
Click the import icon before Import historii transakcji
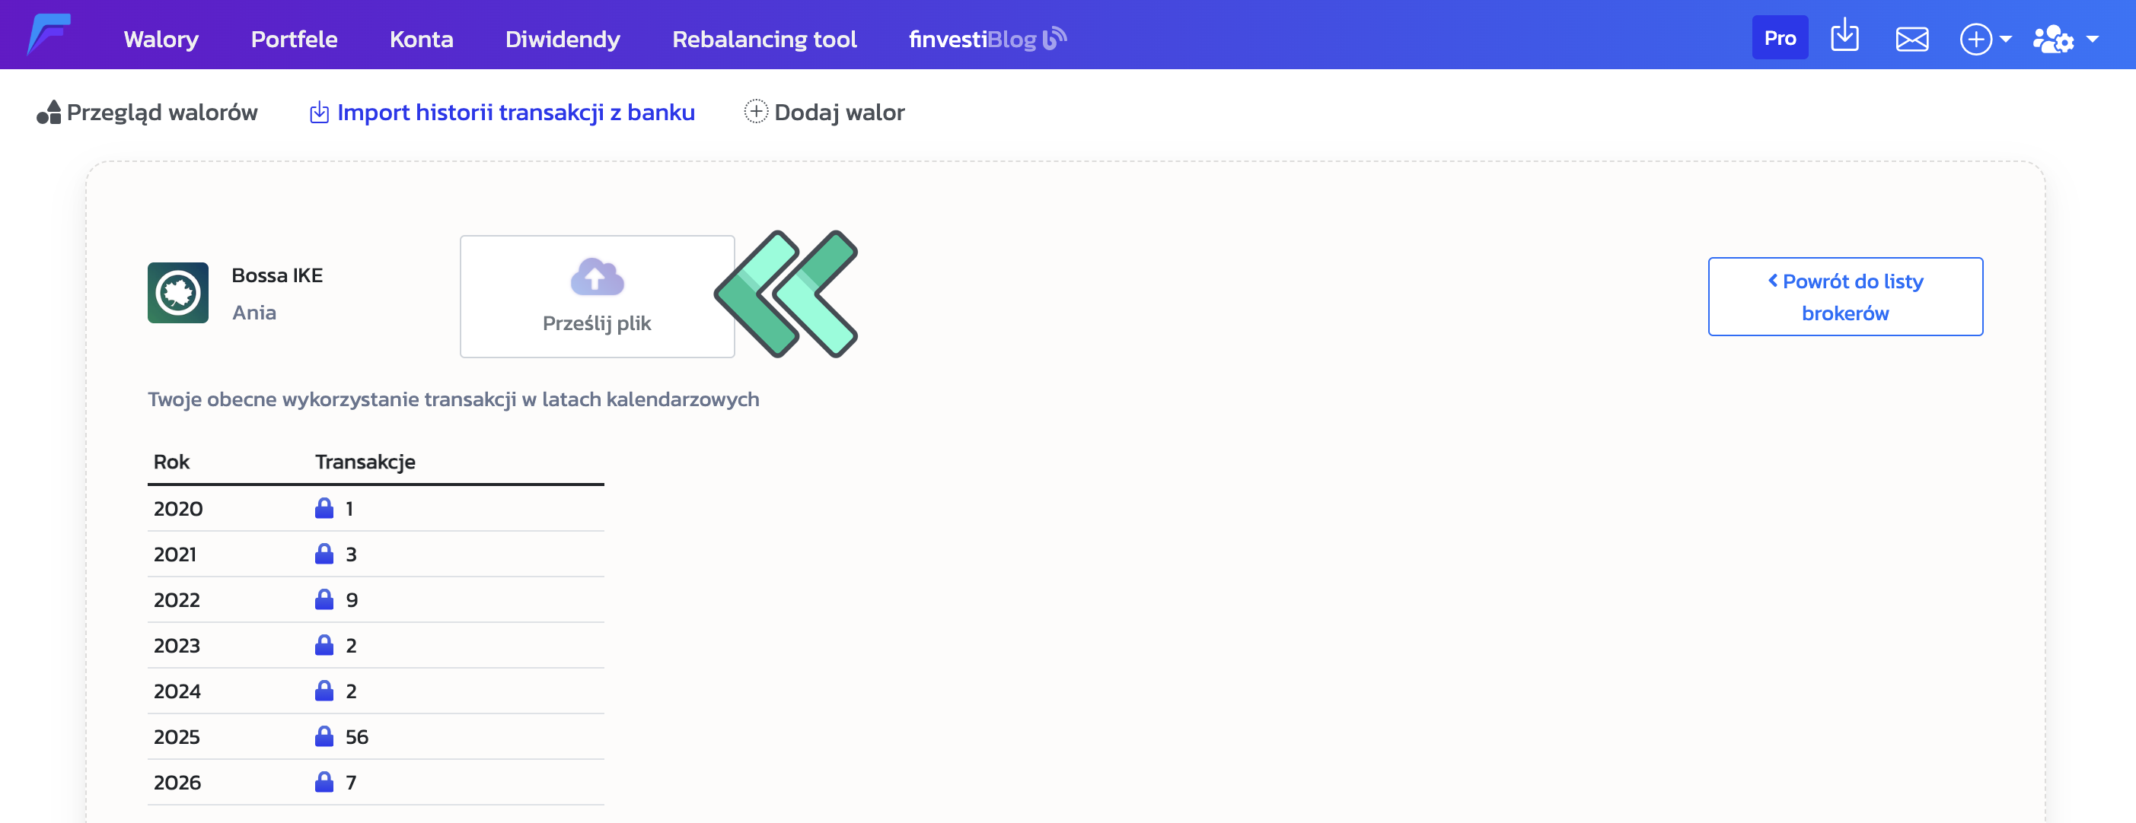coord(319,112)
